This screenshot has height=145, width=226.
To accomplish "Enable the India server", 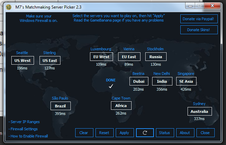I will point(162,81).
